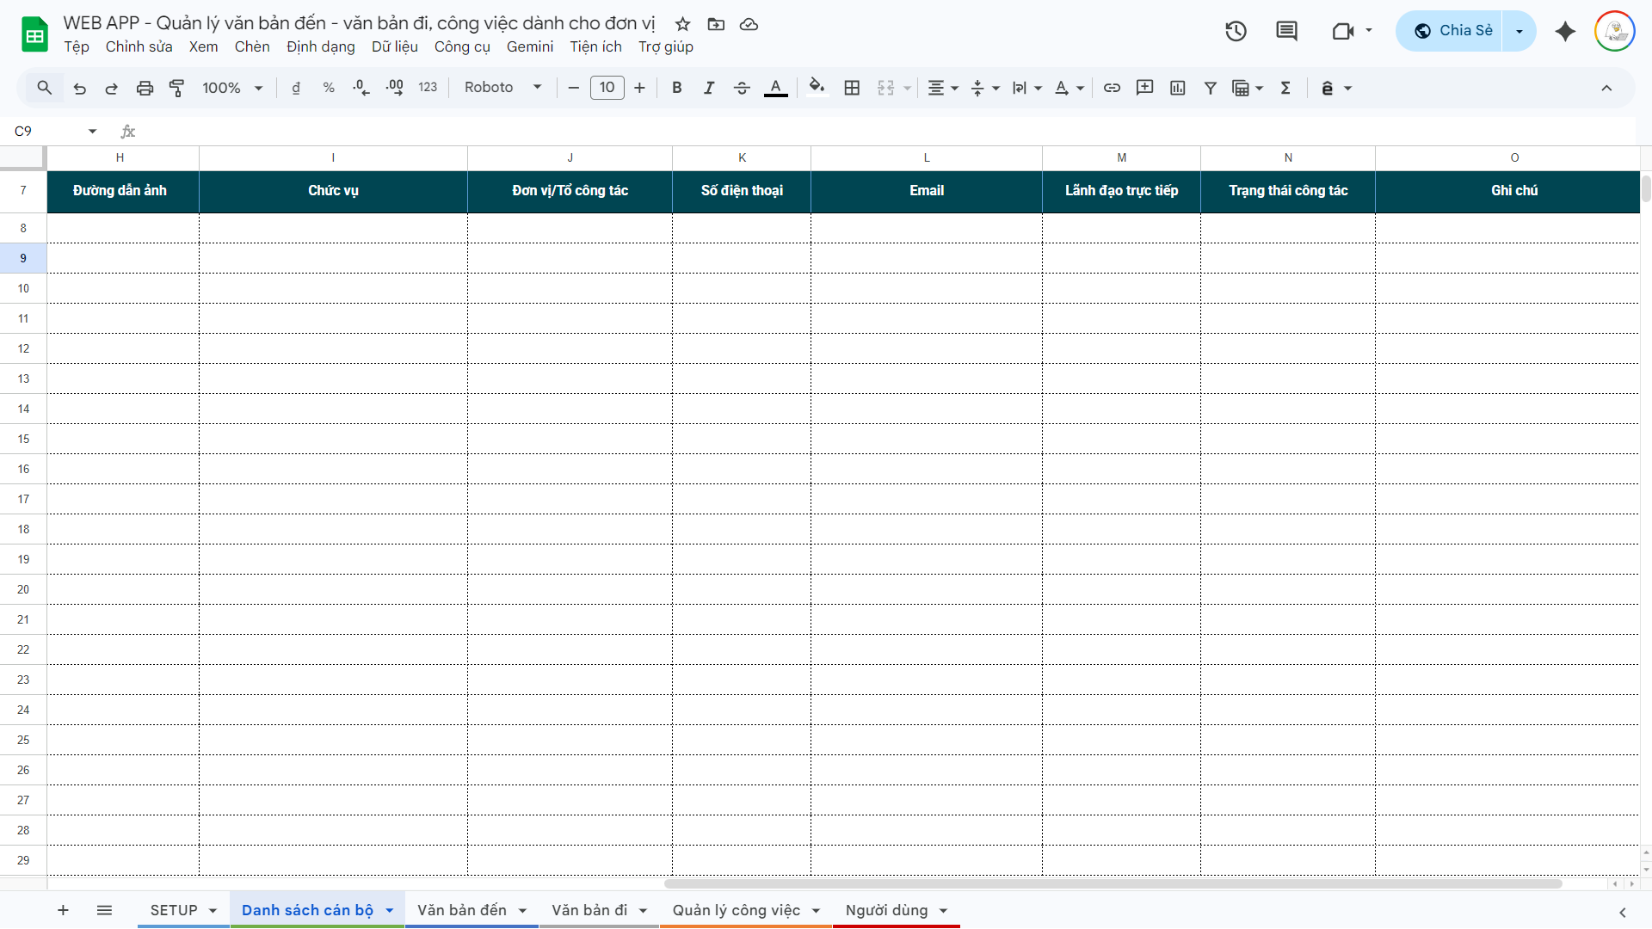Click the add new sheet plus button
Image resolution: width=1652 pixels, height=929 pixels.
tap(63, 910)
